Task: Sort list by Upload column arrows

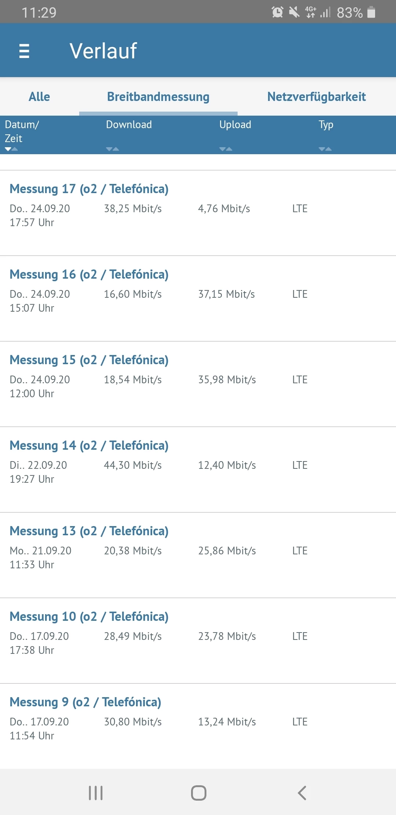Action: 226,149
